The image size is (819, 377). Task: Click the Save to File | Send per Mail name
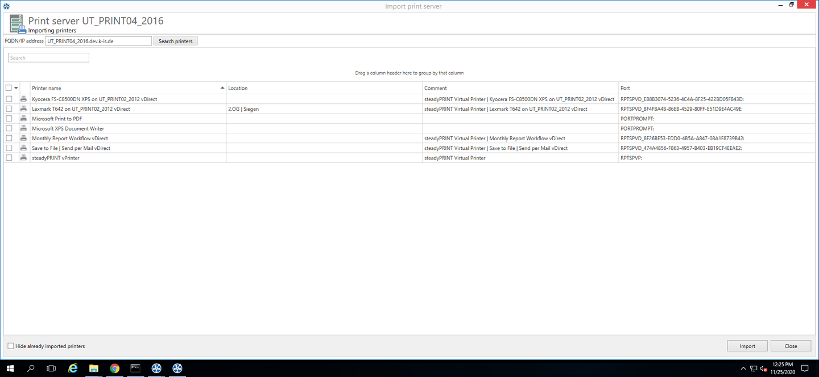click(71, 148)
